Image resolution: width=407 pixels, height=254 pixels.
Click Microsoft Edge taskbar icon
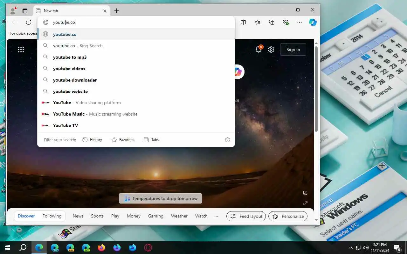tap(39, 248)
